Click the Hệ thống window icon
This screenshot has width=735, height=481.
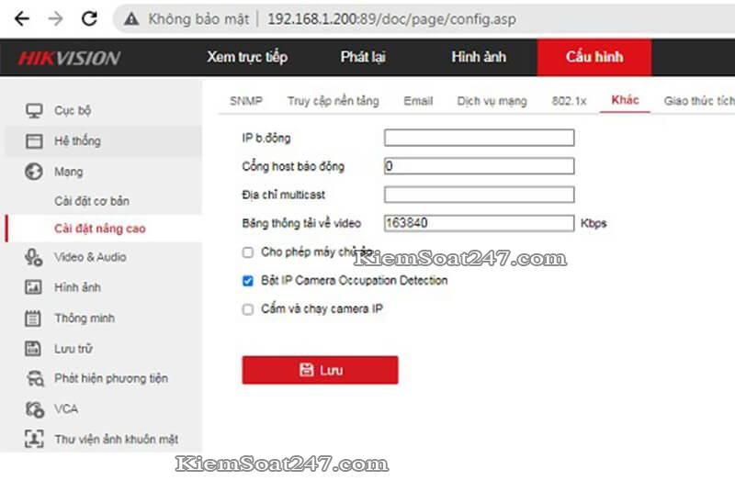pos(34,141)
